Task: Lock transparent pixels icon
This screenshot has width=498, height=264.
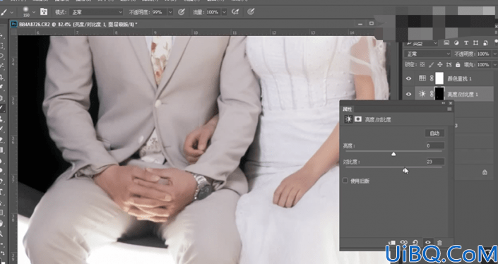Action: tap(422, 64)
